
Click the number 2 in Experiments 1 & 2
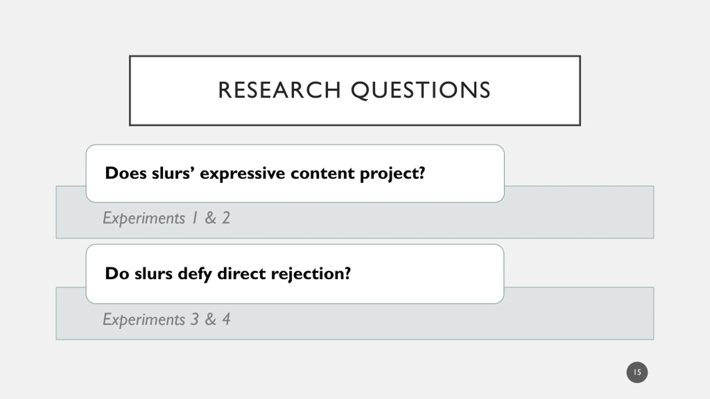pos(226,218)
